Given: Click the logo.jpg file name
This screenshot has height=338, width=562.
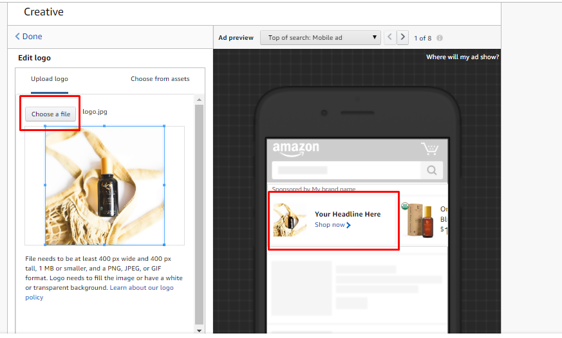Looking at the screenshot, I should (x=95, y=112).
